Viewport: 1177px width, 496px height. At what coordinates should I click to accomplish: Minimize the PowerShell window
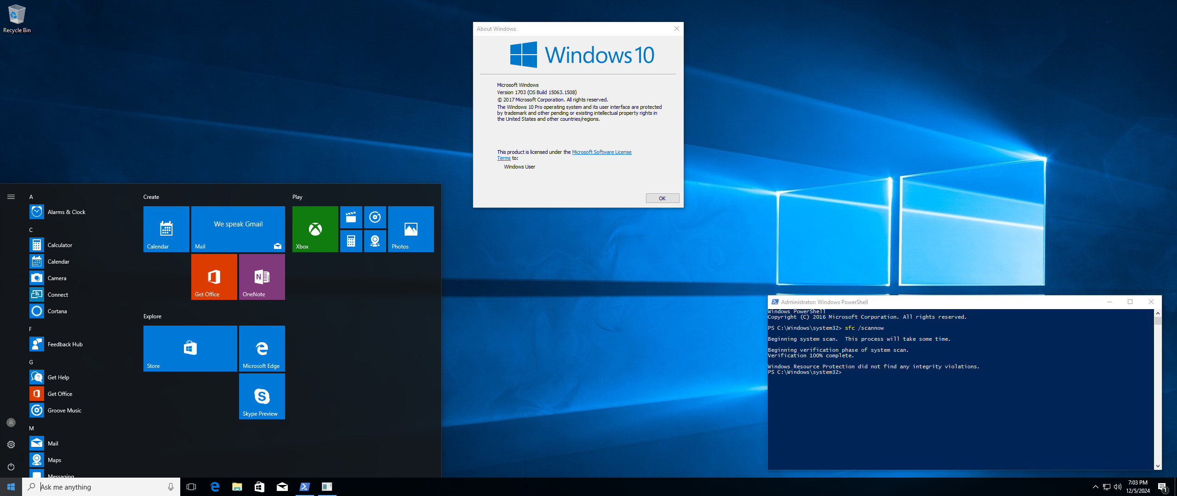[x=1109, y=302]
